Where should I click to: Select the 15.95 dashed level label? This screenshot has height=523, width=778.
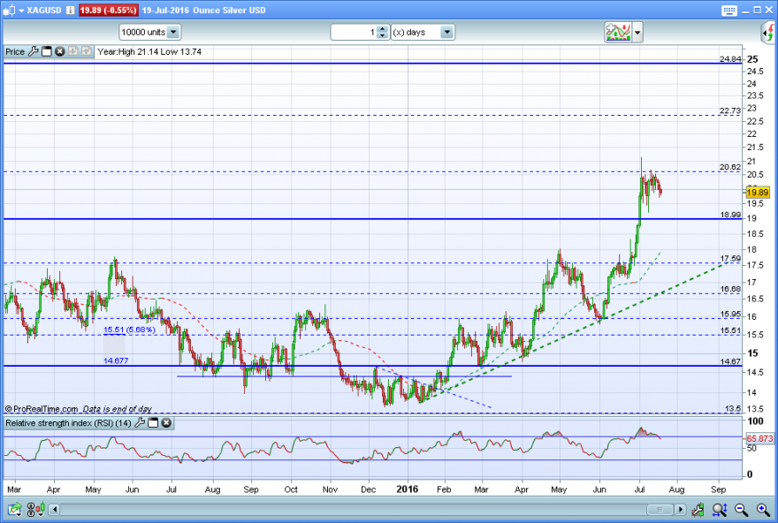point(730,314)
